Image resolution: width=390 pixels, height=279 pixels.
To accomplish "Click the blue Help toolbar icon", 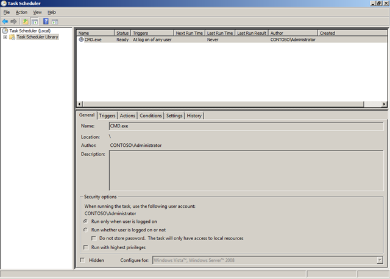I will point(46,21).
